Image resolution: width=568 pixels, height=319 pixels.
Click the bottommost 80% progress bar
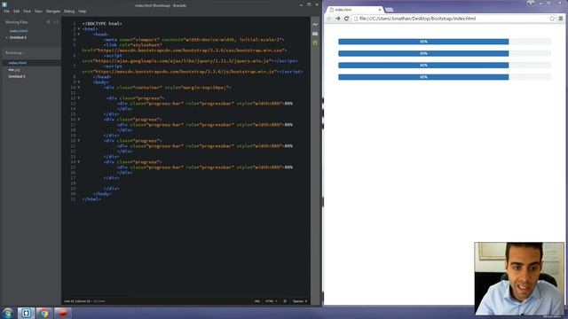click(423, 77)
